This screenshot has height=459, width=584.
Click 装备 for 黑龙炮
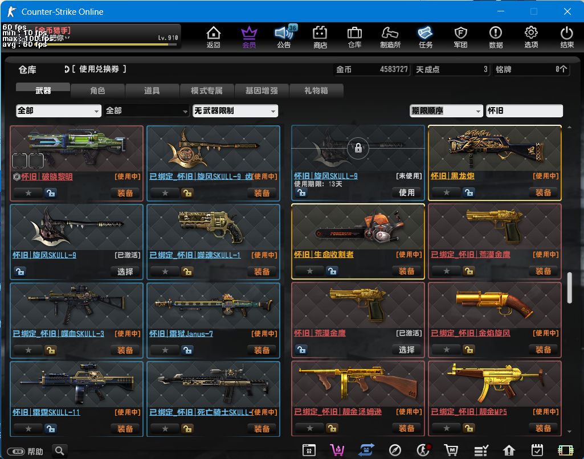[x=542, y=192]
